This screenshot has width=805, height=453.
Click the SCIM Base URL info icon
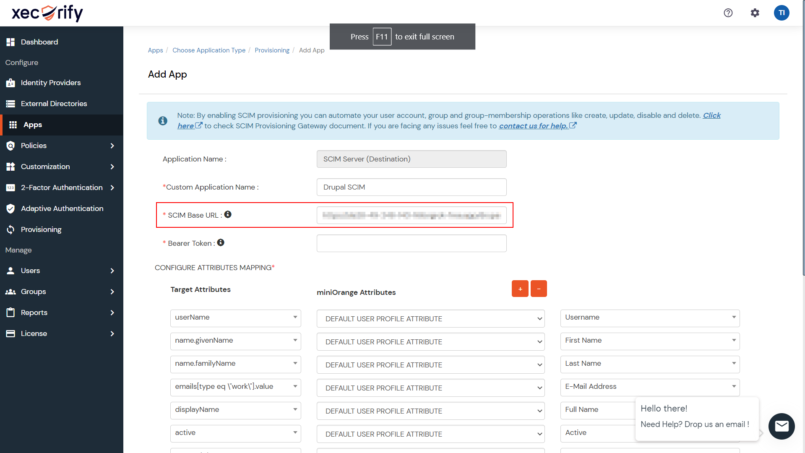[228, 214]
